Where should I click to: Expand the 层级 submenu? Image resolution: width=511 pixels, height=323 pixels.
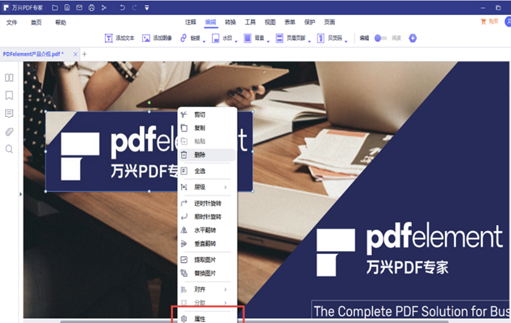pos(207,187)
